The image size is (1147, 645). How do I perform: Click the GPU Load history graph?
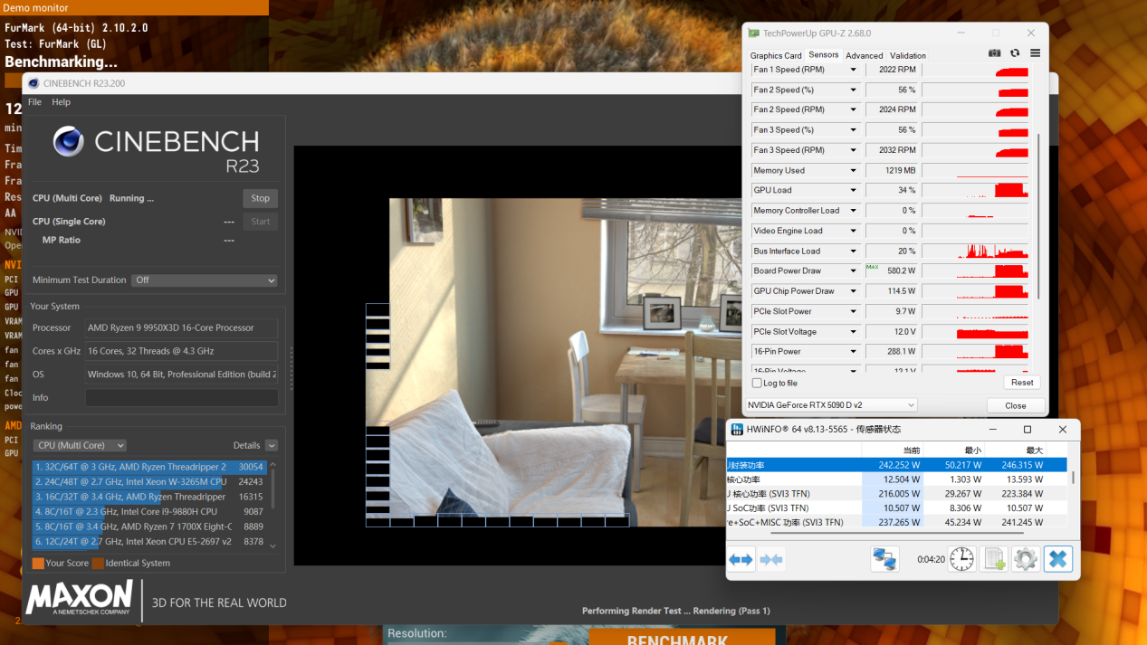[x=976, y=190]
